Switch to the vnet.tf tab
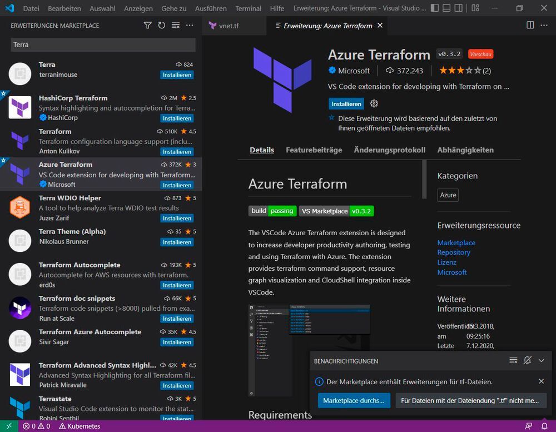Image resolution: width=556 pixels, height=432 pixels. click(x=234, y=26)
